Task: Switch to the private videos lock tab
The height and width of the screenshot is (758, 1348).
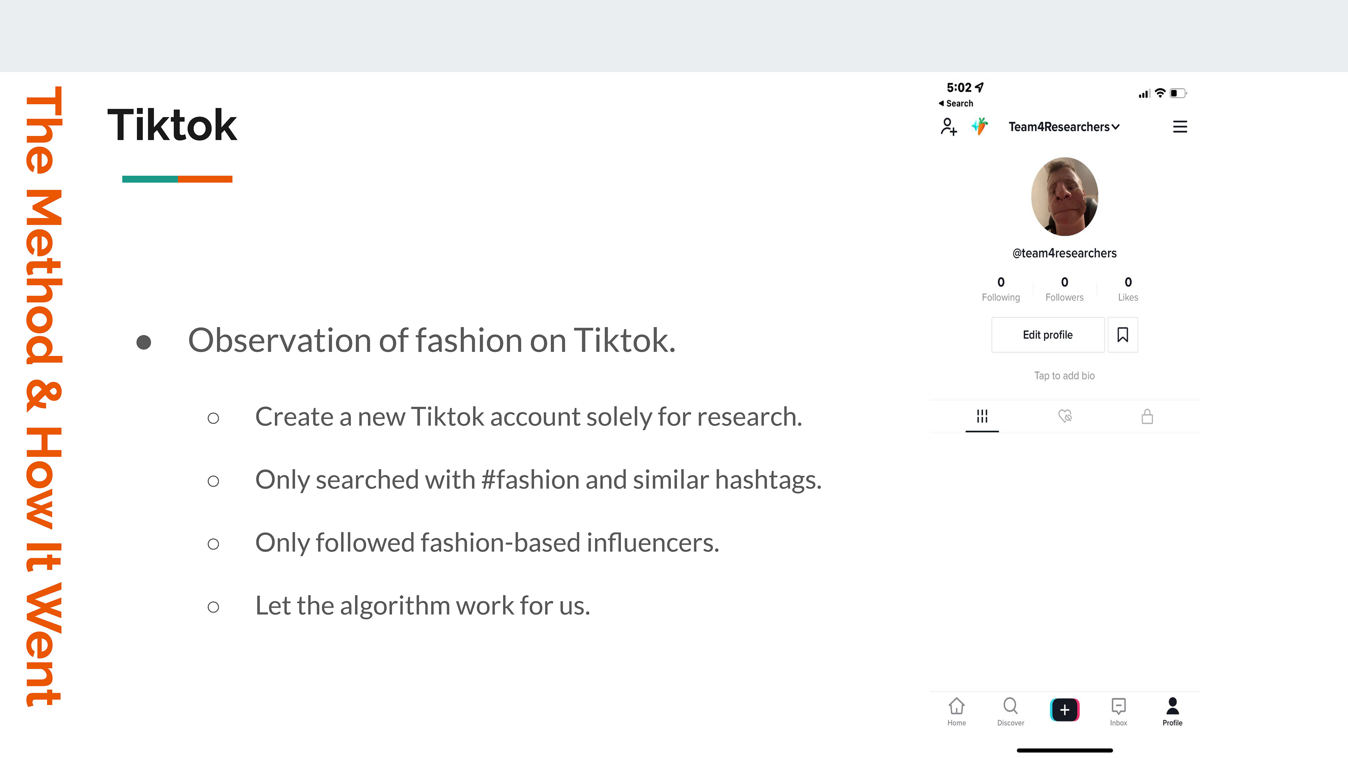Action: [1147, 417]
